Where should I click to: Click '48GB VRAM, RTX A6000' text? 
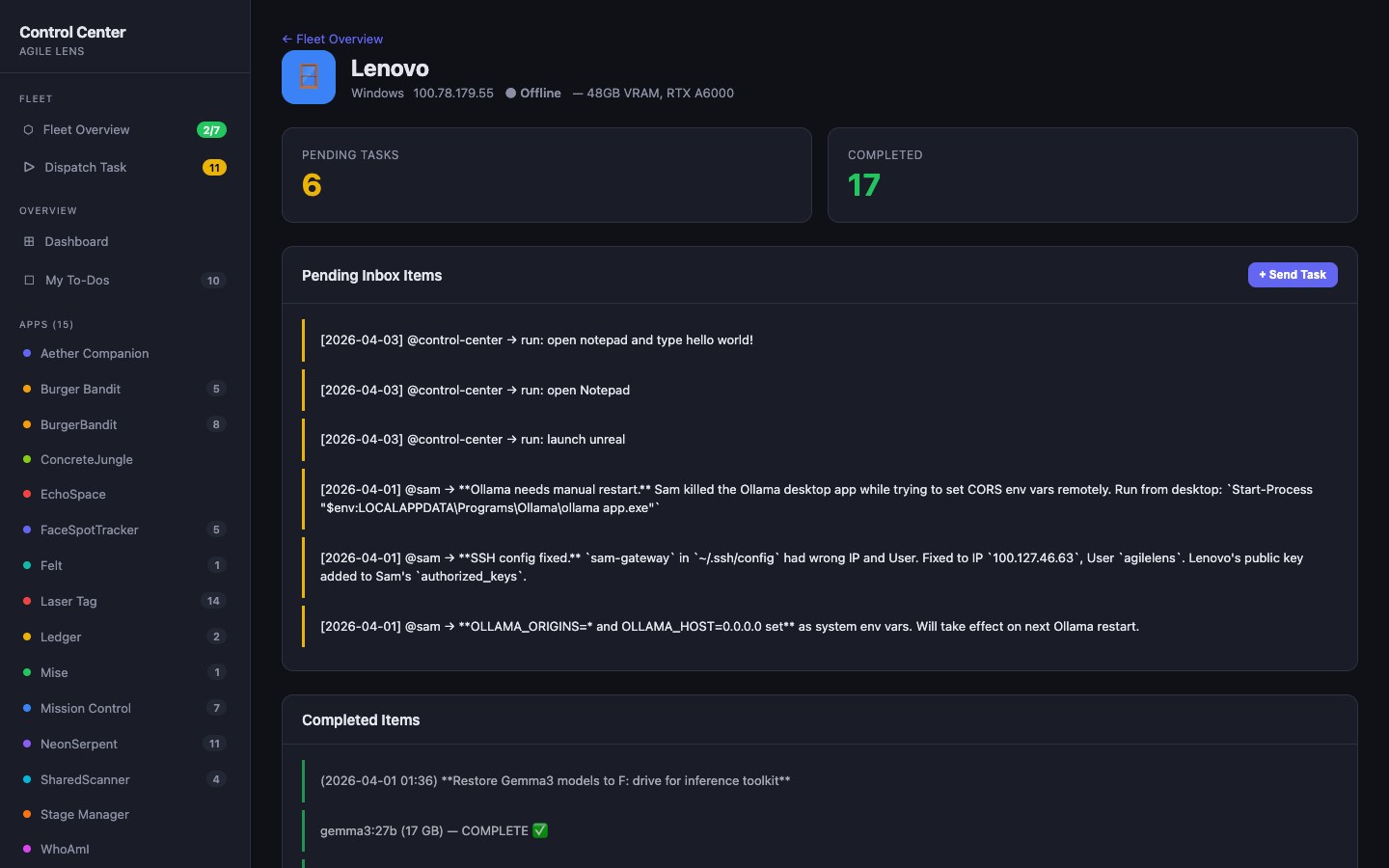(x=660, y=94)
